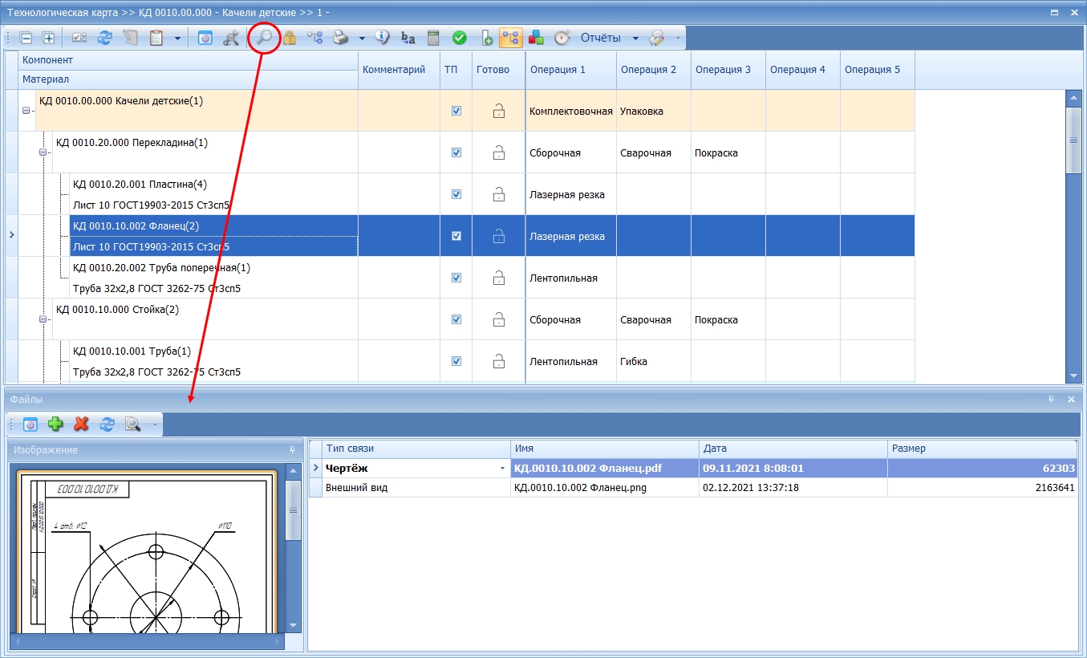Click the padlock icon in the top toolbar
Screen dimensions: 1087x658
point(290,38)
